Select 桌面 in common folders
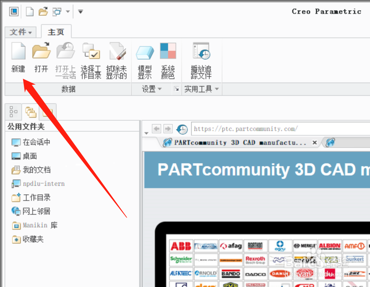The image size is (370, 287). pyautogui.click(x=24, y=156)
